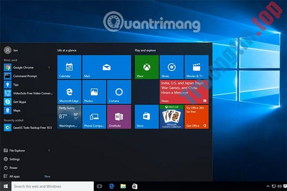Image resolution: width=287 pixels, height=191 pixels.
Task: Open Microsoft Solitaire Collection tile
Action: [x=171, y=117]
